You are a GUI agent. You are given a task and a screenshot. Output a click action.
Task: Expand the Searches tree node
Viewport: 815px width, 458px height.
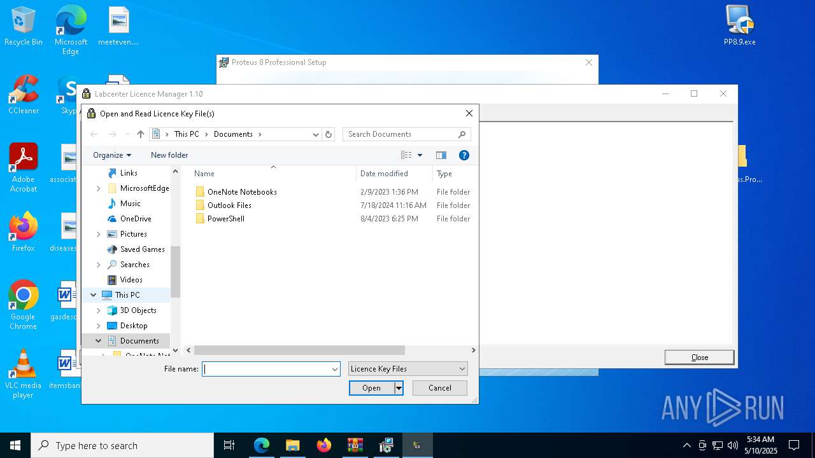(98, 265)
